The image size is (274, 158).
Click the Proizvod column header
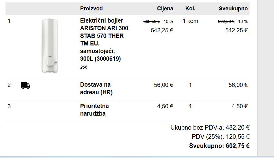[x=91, y=9]
